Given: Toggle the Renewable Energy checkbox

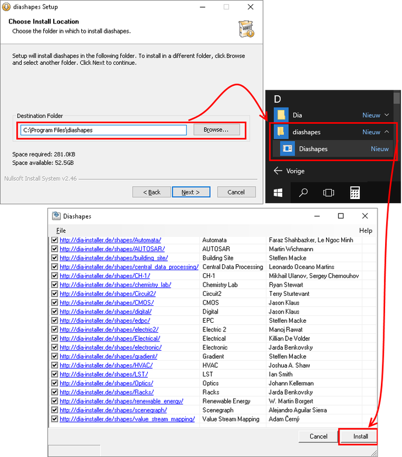Looking at the screenshot, I should [54, 401].
